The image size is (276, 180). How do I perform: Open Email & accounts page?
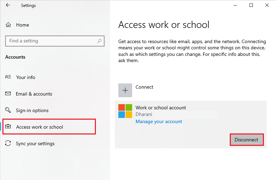pos(34,94)
